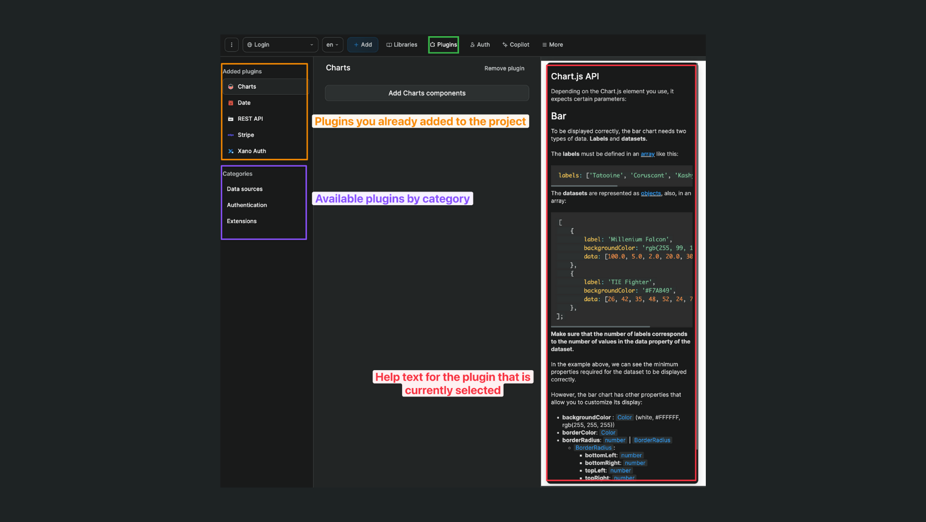Click the Date plugin calendar icon
Image resolution: width=926 pixels, height=522 pixels.
[231, 103]
